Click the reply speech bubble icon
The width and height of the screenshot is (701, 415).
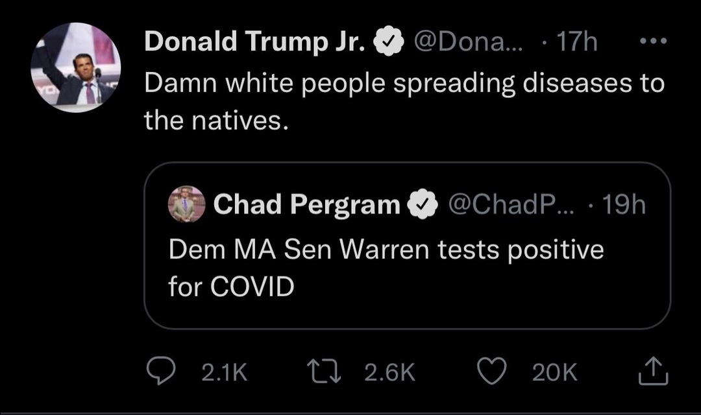click(x=158, y=371)
